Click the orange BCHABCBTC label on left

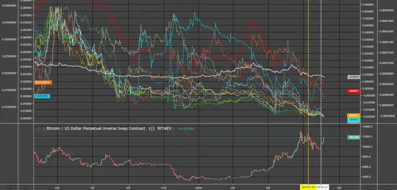(x=43, y=83)
